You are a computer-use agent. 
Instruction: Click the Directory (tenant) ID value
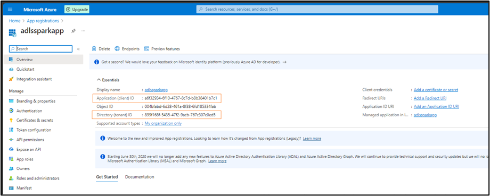[x=180, y=115]
